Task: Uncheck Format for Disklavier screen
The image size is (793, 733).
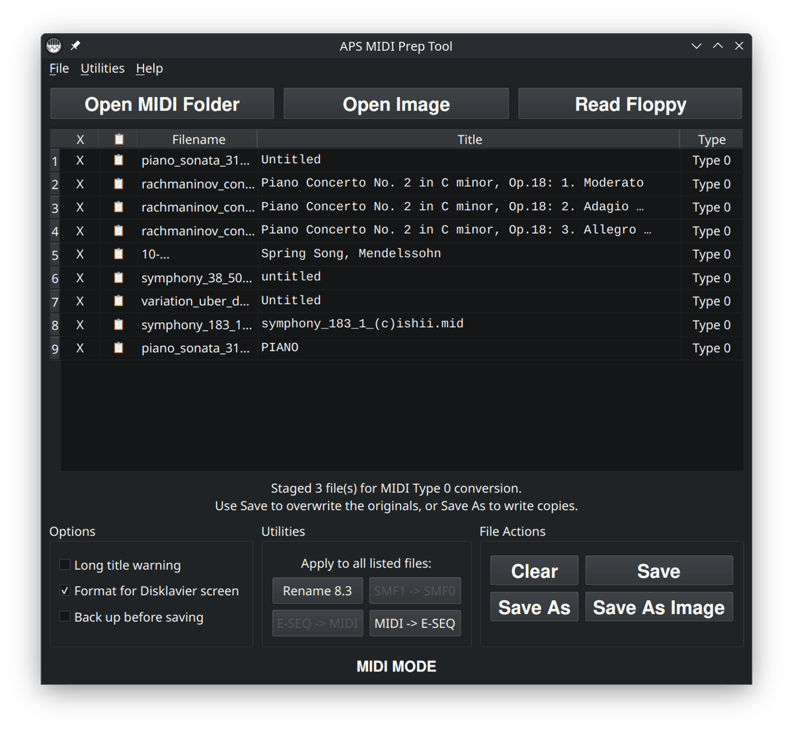Action: tap(65, 590)
